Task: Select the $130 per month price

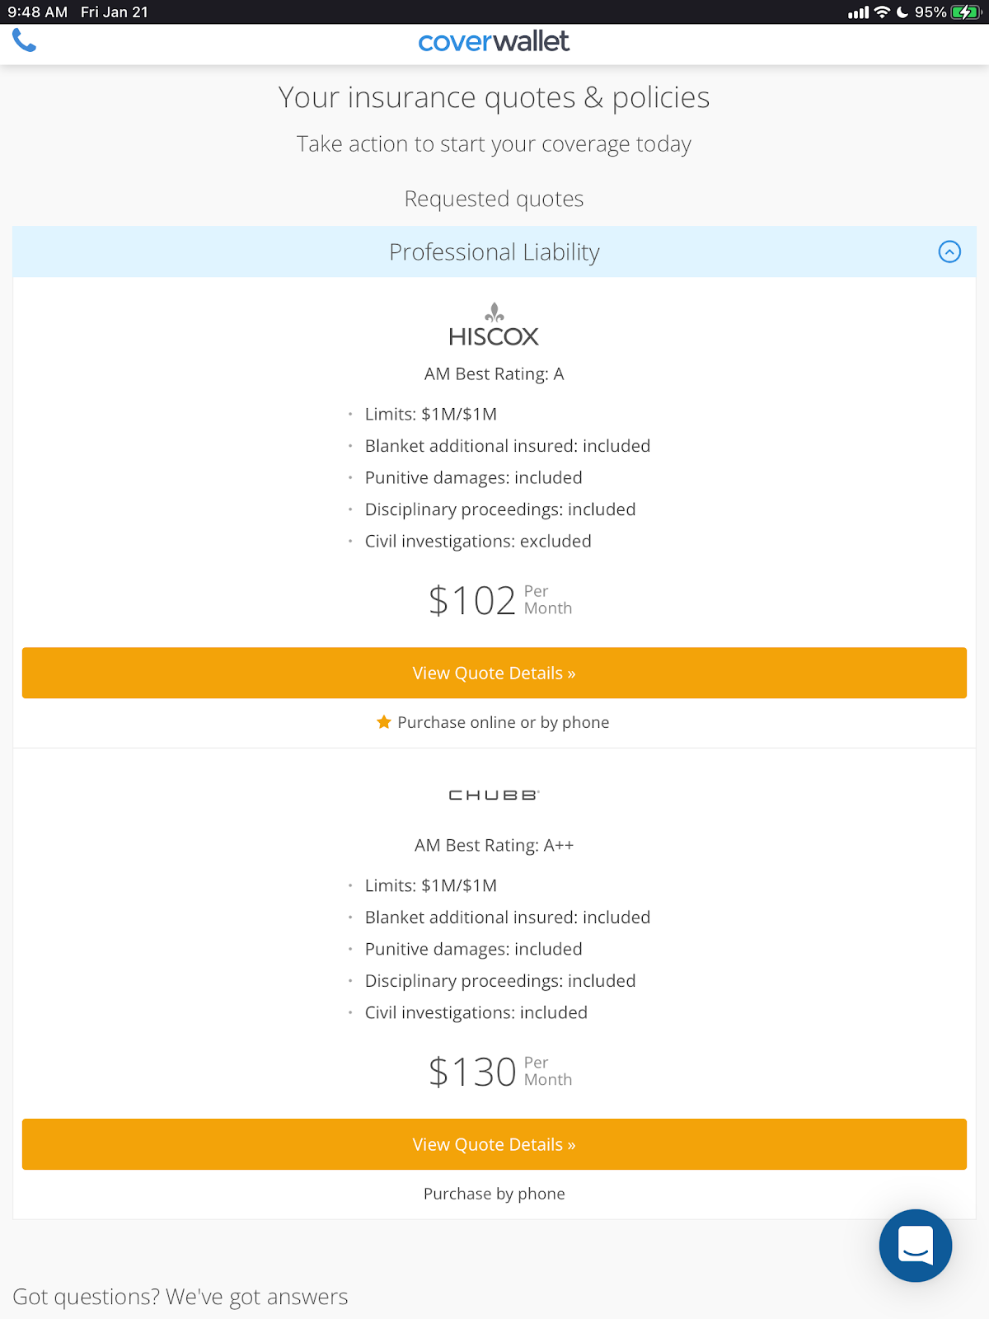Action: tap(499, 1072)
